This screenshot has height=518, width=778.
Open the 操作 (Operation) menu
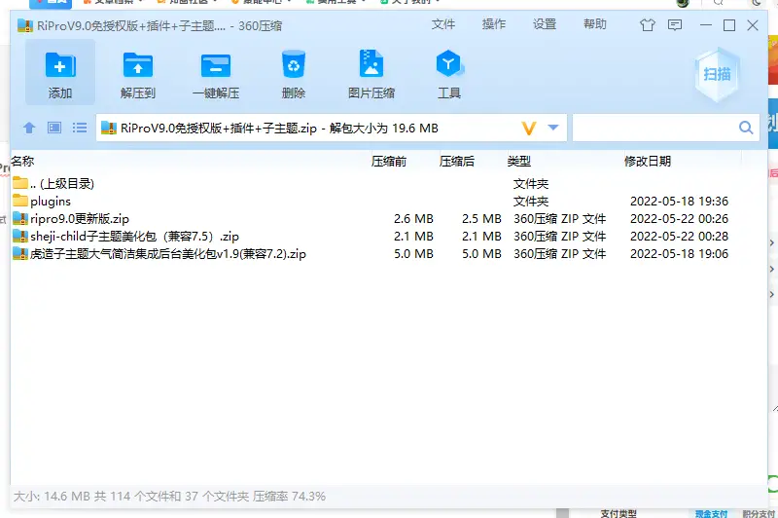click(494, 24)
